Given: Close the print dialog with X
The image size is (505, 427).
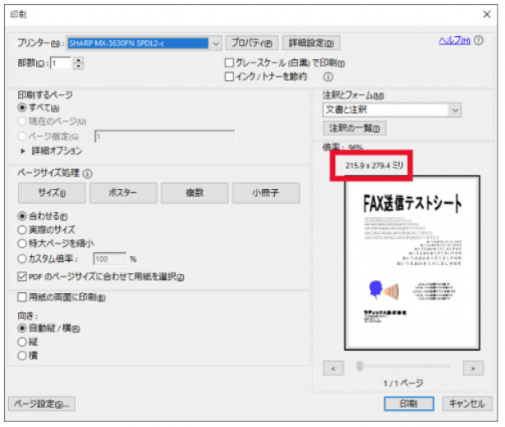Looking at the screenshot, I should click(487, 15).
